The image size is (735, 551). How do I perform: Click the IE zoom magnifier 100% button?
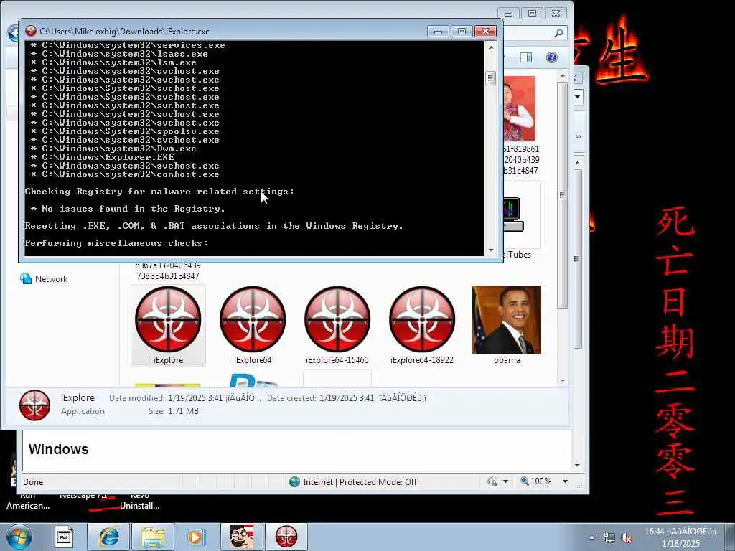(x=535, y=481)
